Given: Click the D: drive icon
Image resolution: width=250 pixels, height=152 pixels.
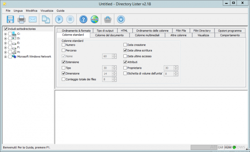Looking at the screenshot, I should (14, 38).
